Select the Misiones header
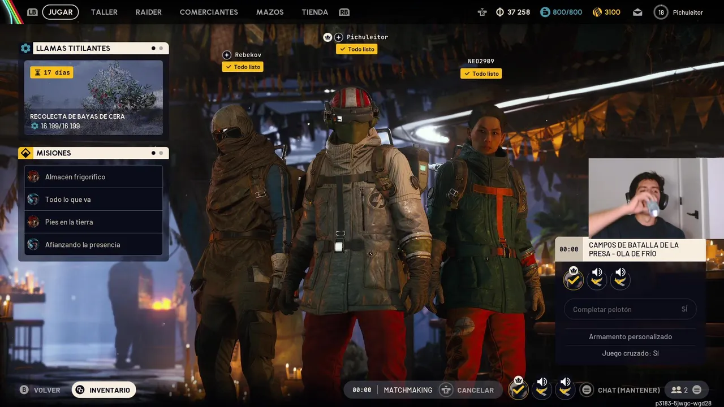 (101, 153)
